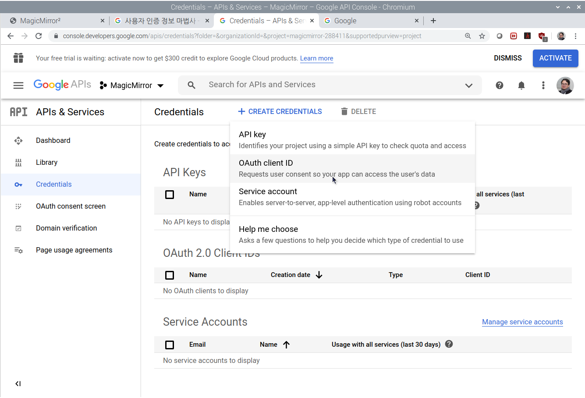Expand the search bar chevron

click(469, 85)
